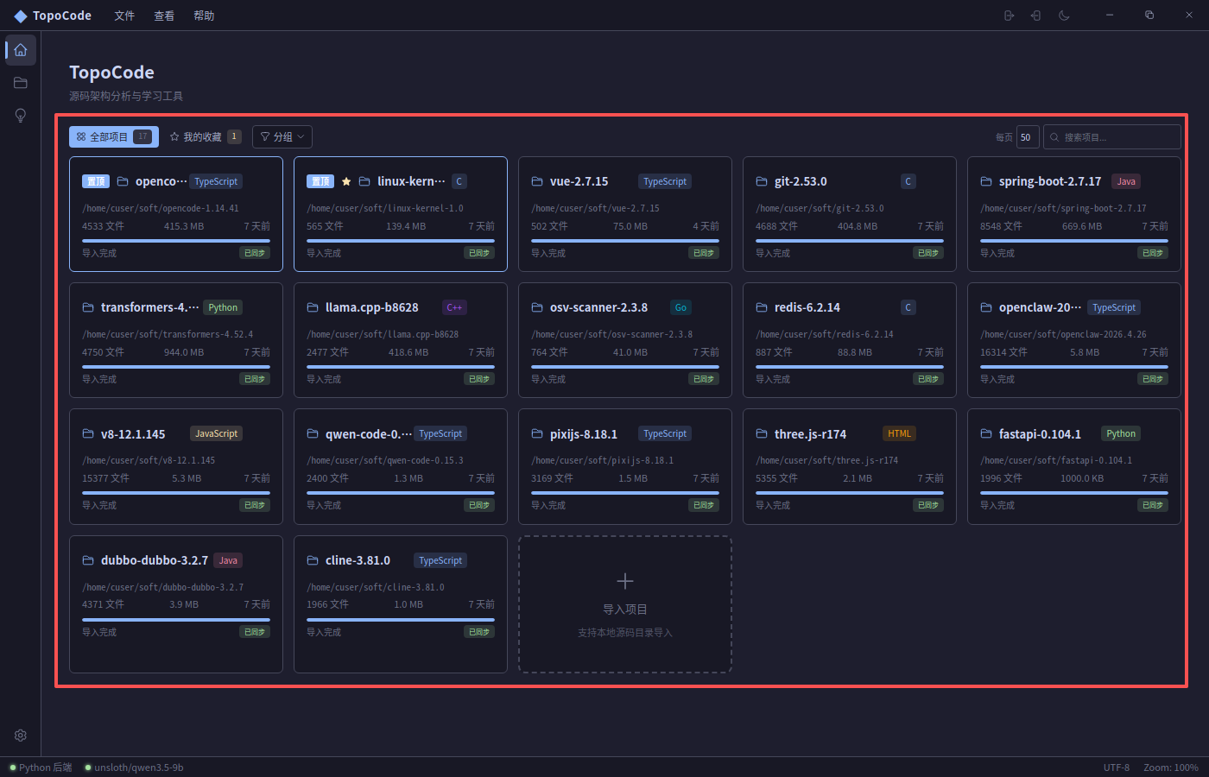Viewport: 1209px width, 777px height.
Task: Click the folder icon on the three.js-r174 card
Action: (762, 433)
